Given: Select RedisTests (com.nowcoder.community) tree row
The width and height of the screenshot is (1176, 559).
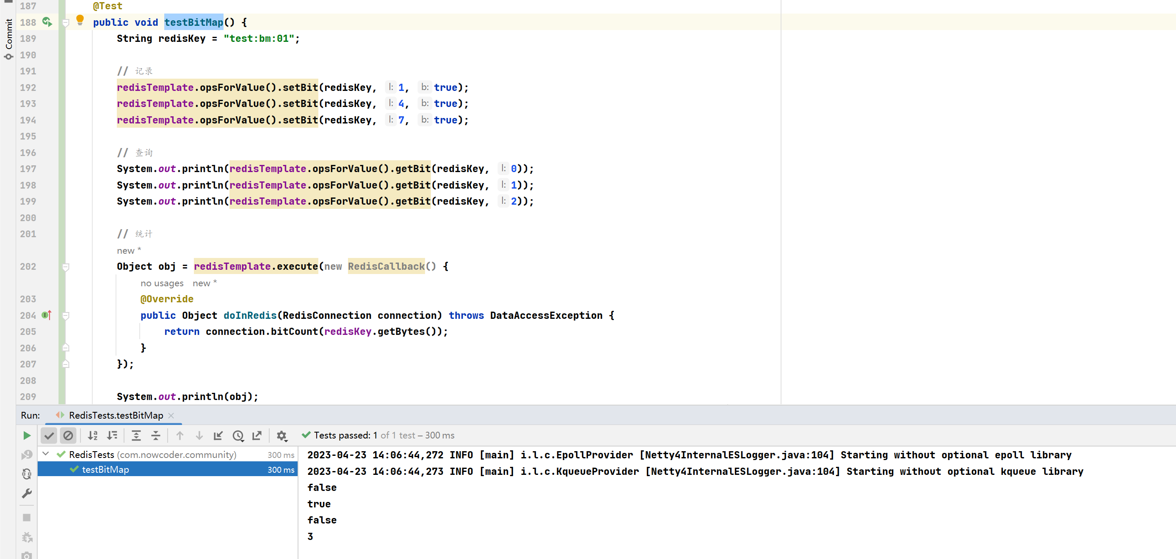Looking at the screenshot, I should tap(168, 455).
